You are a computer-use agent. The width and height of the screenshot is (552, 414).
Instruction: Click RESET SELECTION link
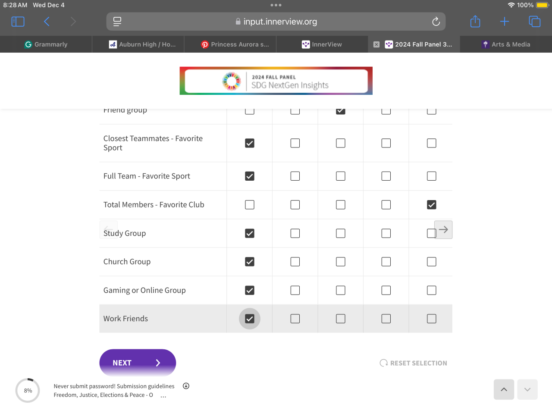coord(414,363)
